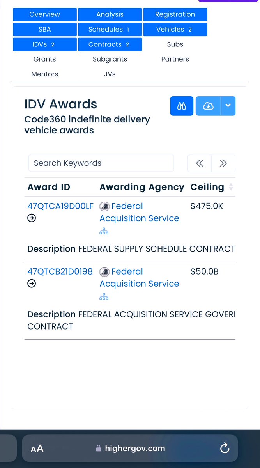Go to next page of awards

pyautogui.click(x=223, y=163)
